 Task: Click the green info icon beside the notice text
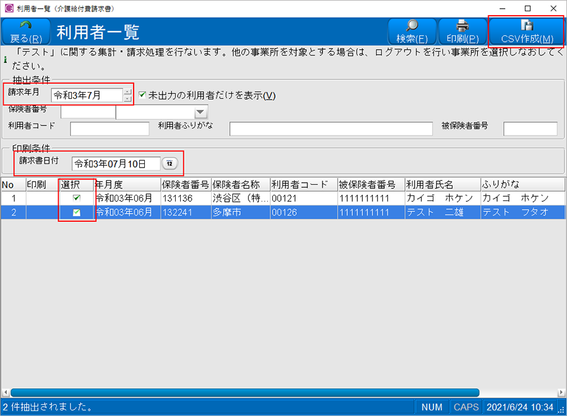click(6, 61)
